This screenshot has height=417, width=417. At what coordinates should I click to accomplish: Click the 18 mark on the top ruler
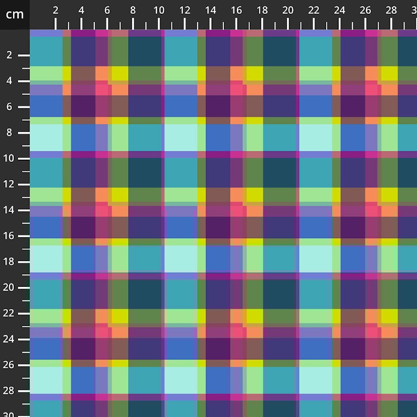tap(262, 11)
